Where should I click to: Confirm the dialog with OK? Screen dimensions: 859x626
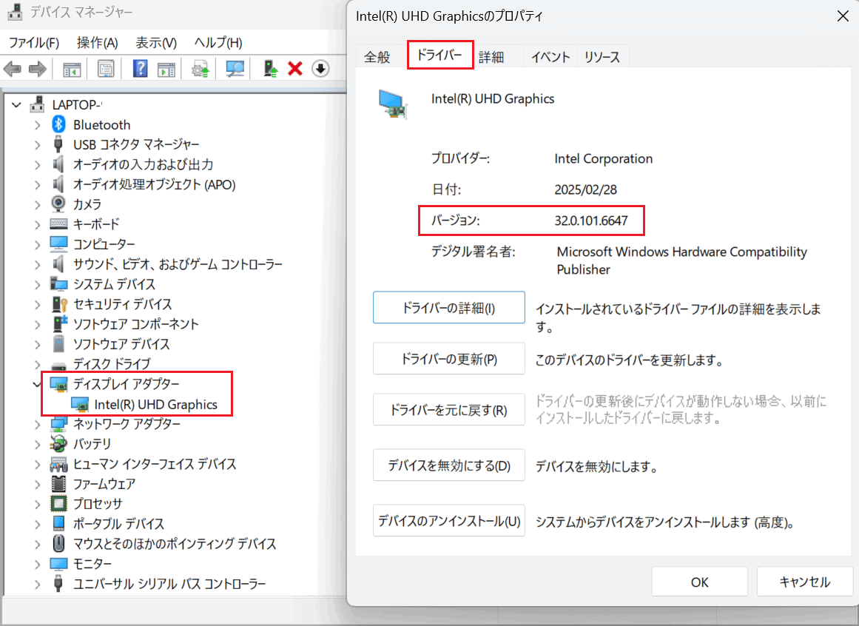700,582
